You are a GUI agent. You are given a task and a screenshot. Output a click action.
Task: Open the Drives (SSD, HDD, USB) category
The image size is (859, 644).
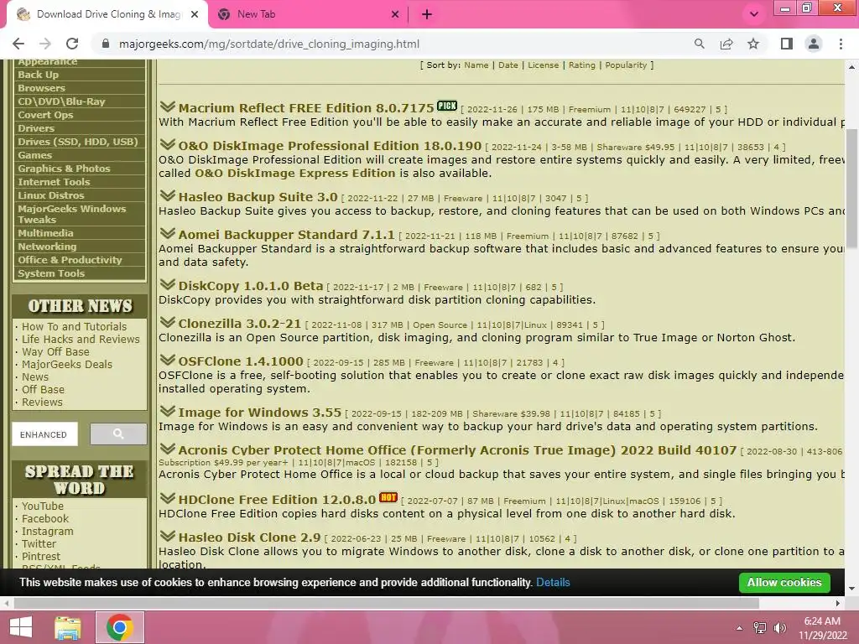tap(80, 141)
